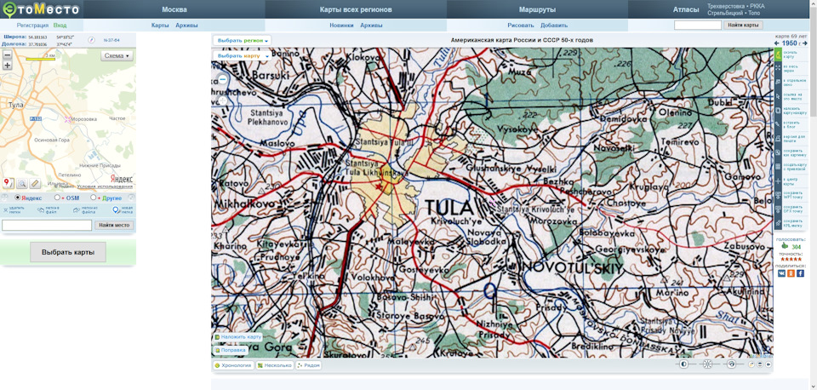Image resolution: width=817 pixels, height=390 pixels.
Task: Click create georeferenced map icon
Action: coord(777,166)
